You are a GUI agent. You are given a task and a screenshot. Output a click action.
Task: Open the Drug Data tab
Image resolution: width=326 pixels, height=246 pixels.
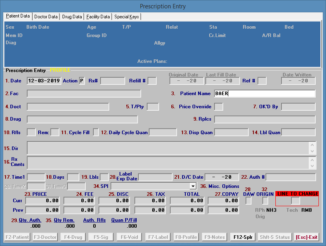pyautogui.click(x=72, y=17)
